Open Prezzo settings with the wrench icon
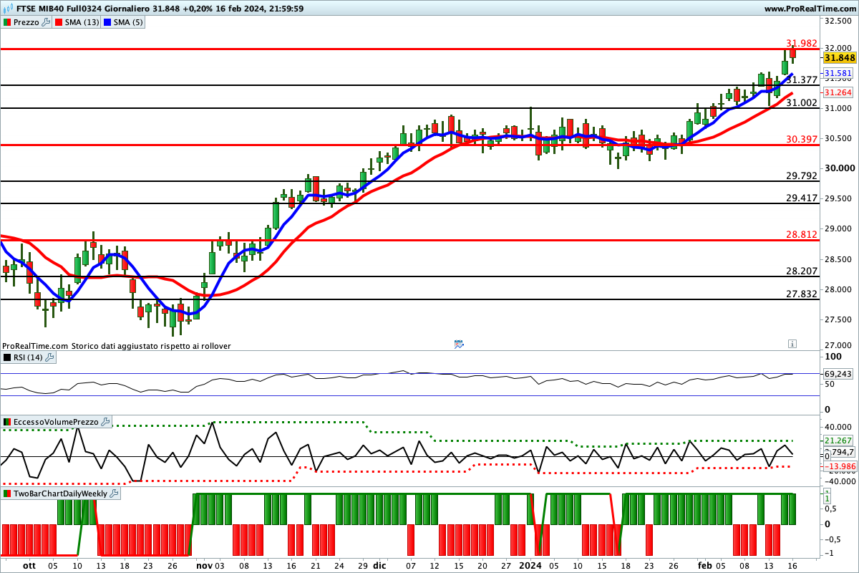The width and height of the screenshot is (859, 573). click(47, 22)
